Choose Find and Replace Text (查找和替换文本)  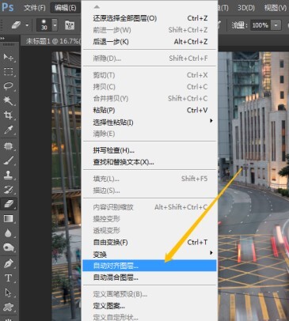(x=150, y=162)
